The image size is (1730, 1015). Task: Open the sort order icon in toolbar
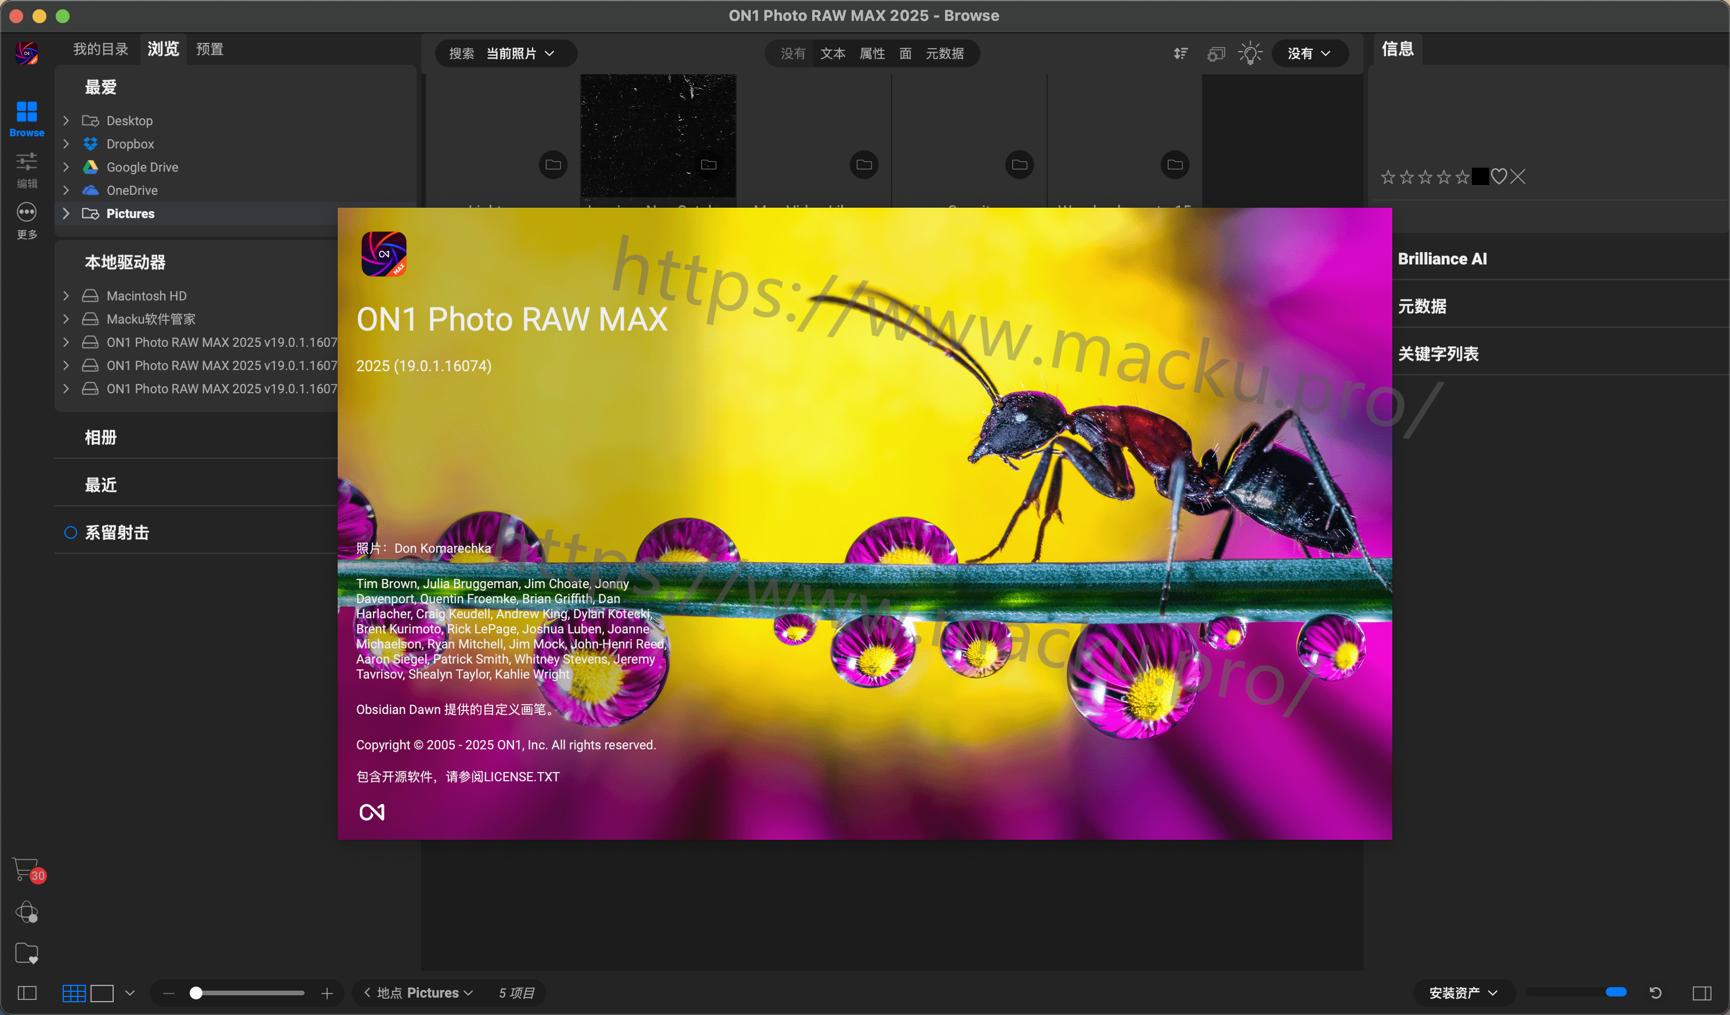tap(1181, 53)
